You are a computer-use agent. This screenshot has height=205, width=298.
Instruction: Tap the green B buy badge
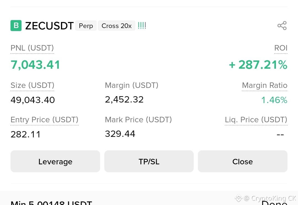(x=16, y=26)
